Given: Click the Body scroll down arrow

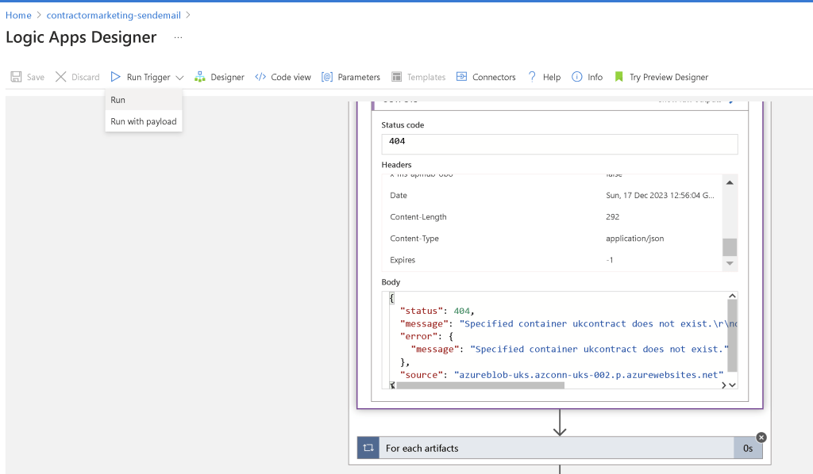Looking at the screenshot, I should coord(732,385).
